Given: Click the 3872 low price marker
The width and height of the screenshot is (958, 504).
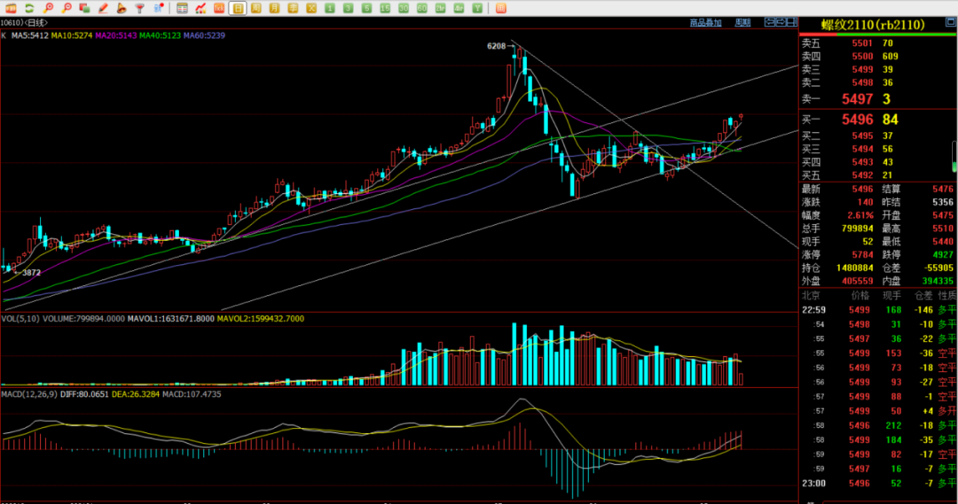Looking at the screenshot, I should [31, 273].
